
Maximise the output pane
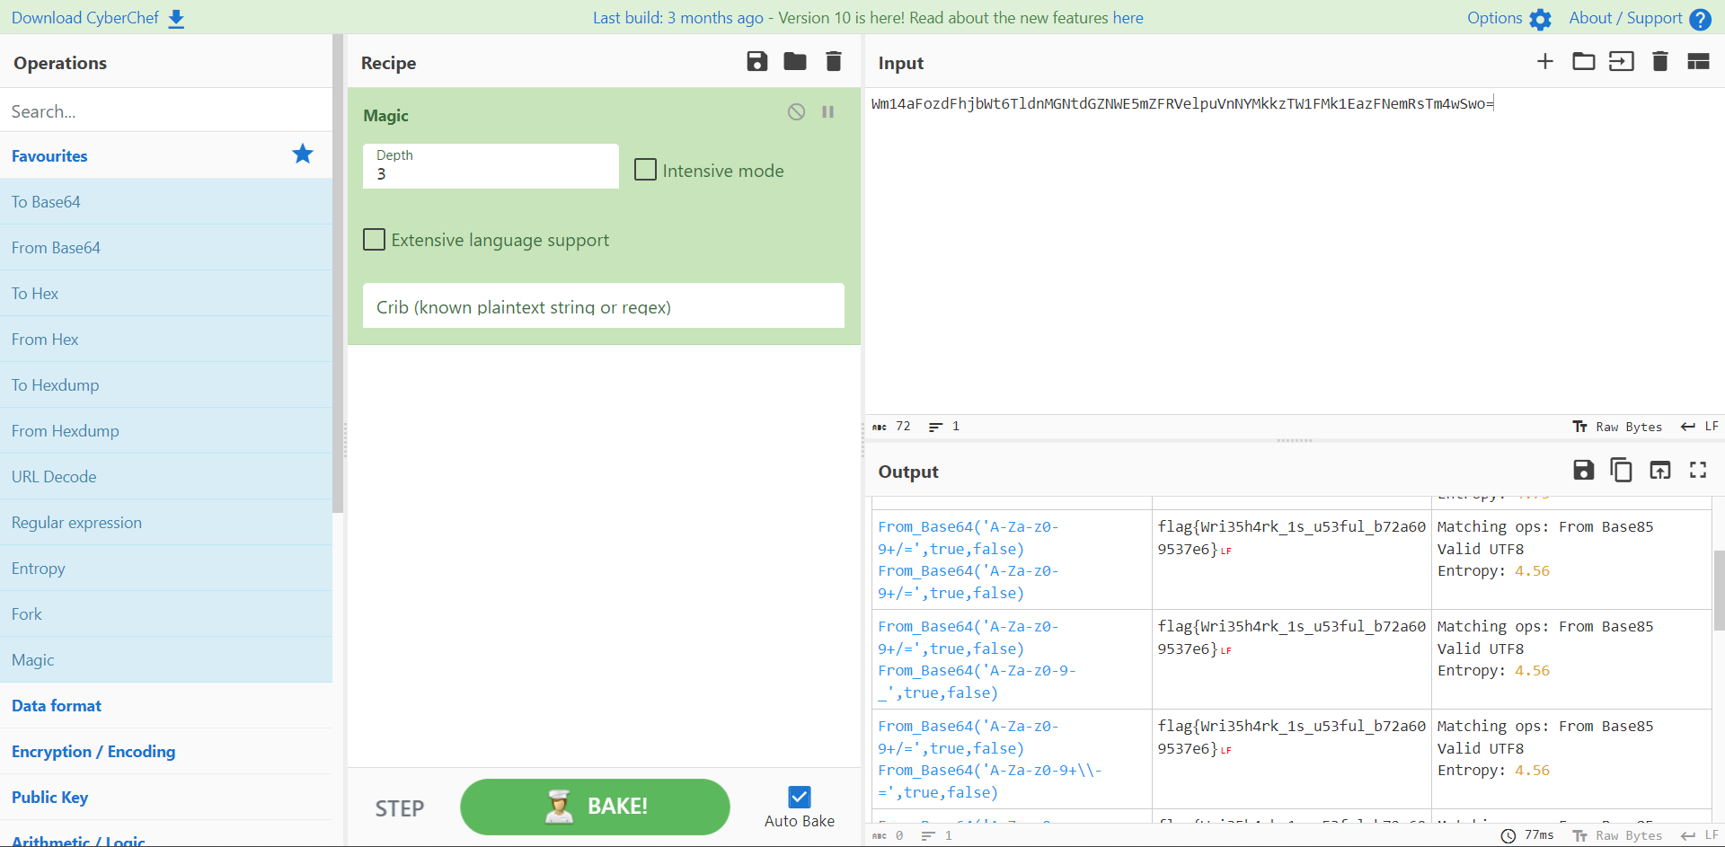click(x=1697, y=470)
